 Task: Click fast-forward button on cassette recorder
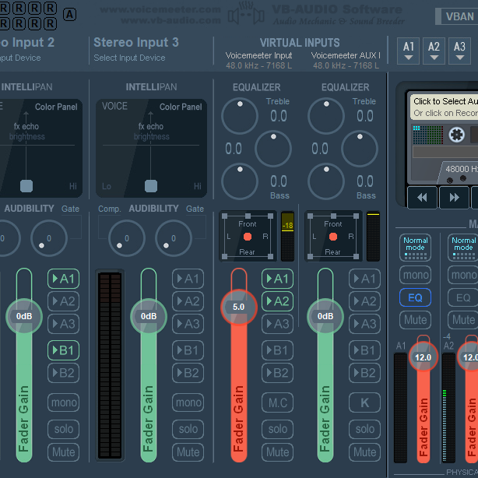[454, 198]
